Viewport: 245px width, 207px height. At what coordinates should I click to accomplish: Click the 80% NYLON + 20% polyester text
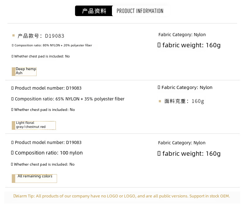pos(67,45)
